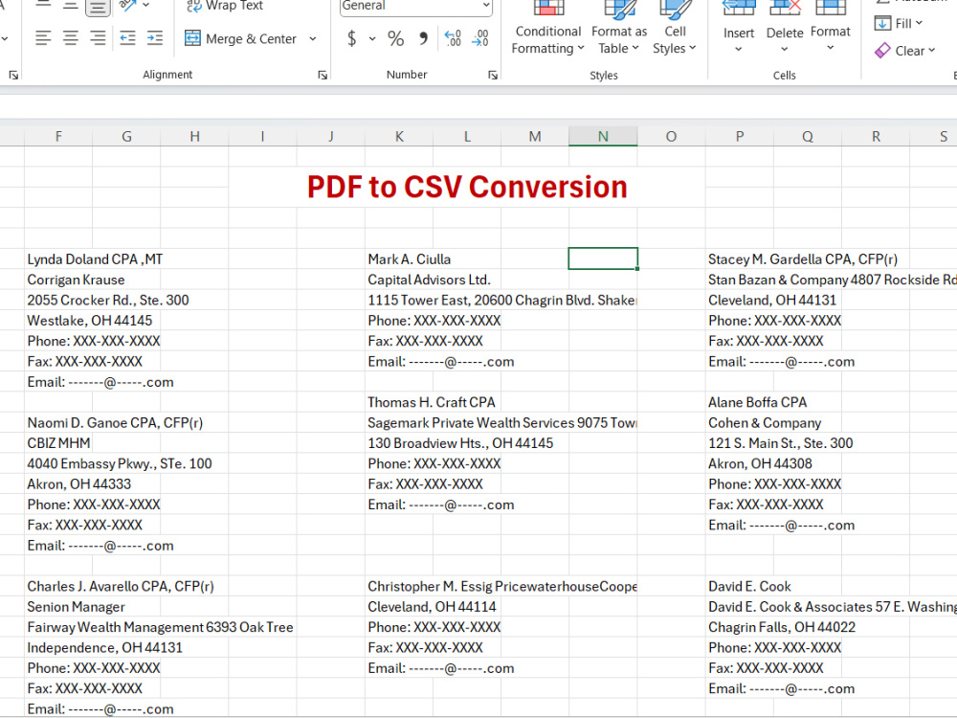Open Cell Styles gallery
Screen dimensions: 957x718
pyautogui.click(x=675, y=28)
